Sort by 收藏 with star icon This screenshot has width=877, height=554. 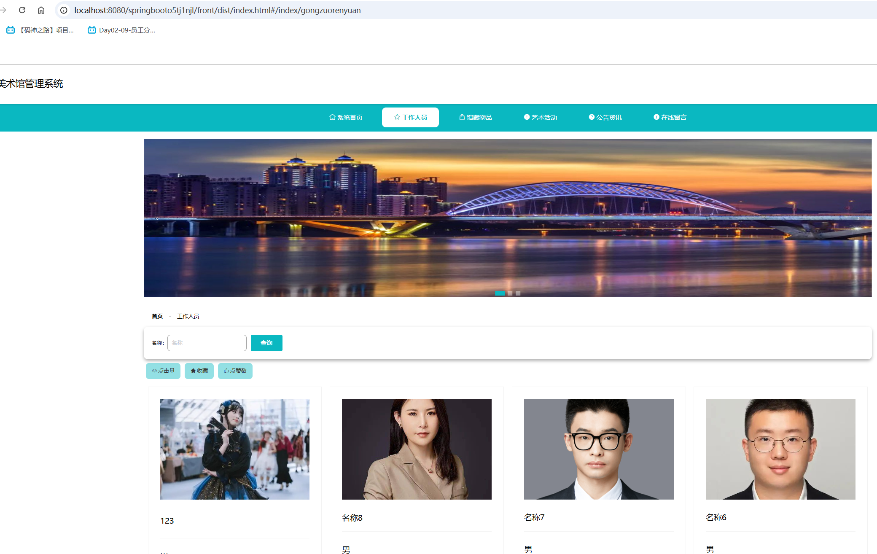point(199,371)
